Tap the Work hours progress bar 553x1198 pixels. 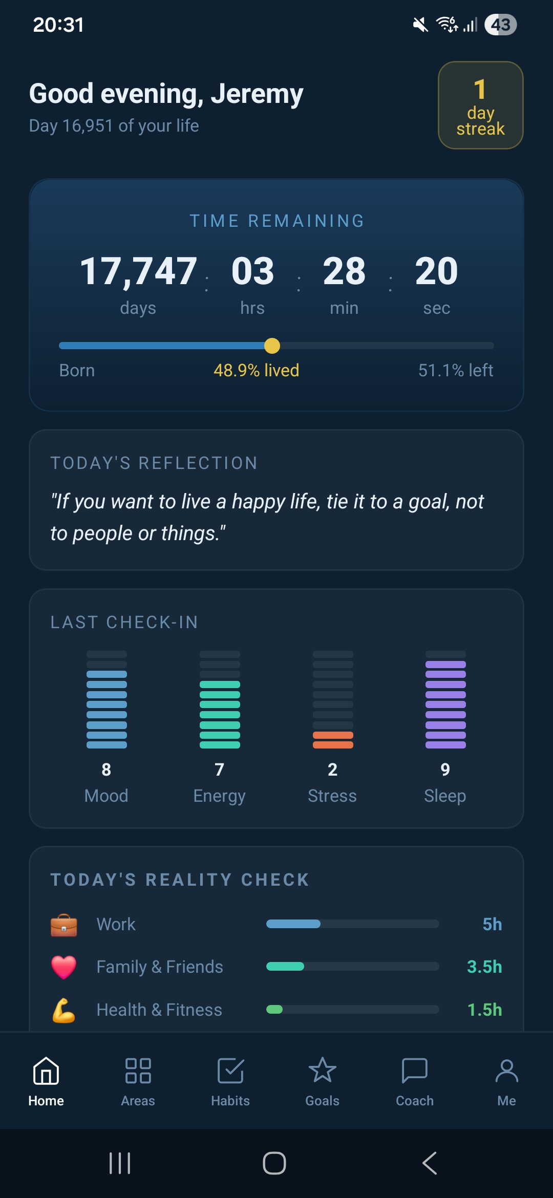click(x=352, y=924)
